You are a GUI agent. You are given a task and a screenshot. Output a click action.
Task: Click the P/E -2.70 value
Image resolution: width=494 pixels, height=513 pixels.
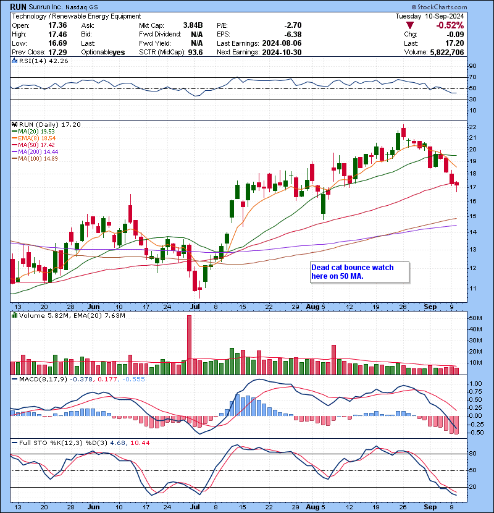(x=293, y=25)
